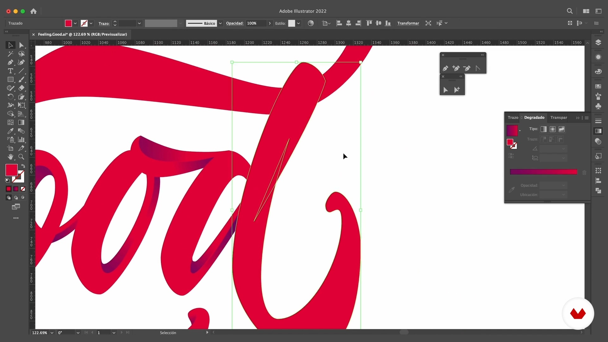Click the Trazo label in control bar
The width and height of the screenshot is (608, 342).
pos(104,23)
